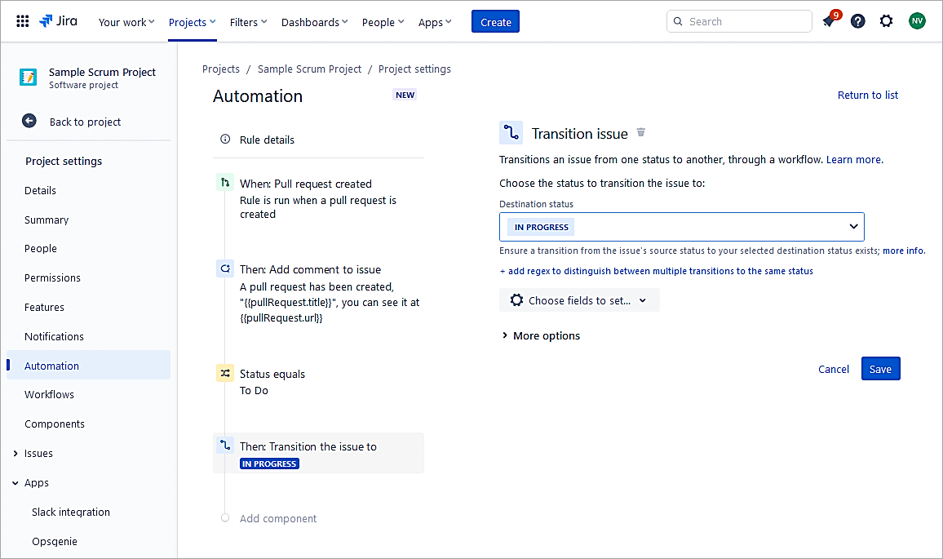The height and width of the screenshot is (559, 943).
Task: Open the settings gear in top bar
Action: [x=886, y=22]
